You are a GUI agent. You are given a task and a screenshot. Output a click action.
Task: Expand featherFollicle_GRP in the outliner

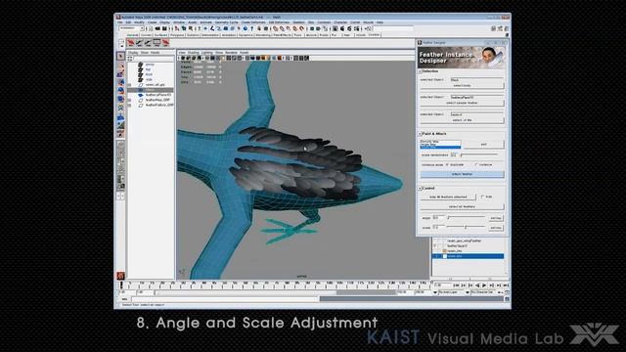point(130,105)
